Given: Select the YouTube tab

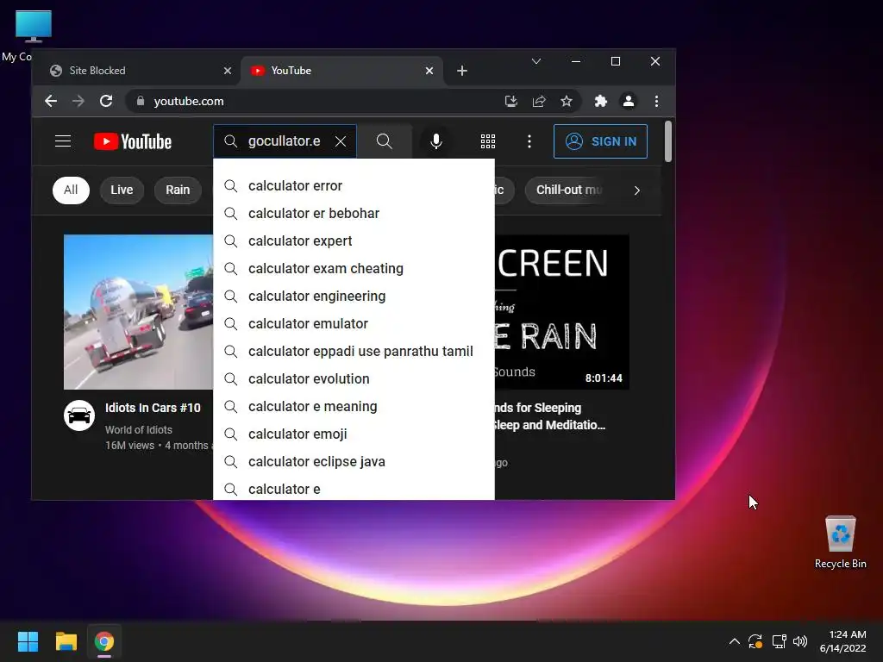Looking at the screenshot, I should 341,71.
